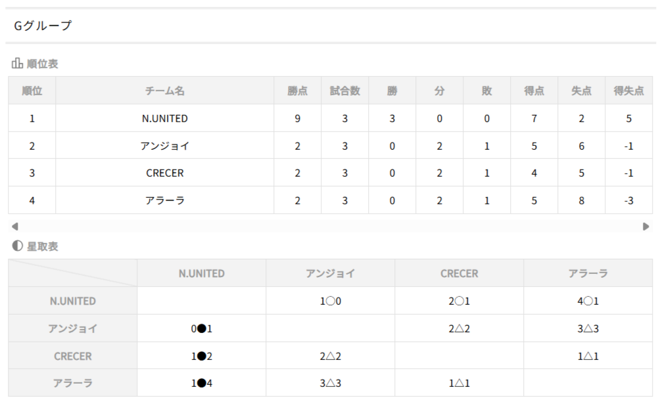This screenshot has height=402, width=658.
Task: Click the アラーラ row header in 星取表
Action: pyautogui.click(x=72, y=384)
